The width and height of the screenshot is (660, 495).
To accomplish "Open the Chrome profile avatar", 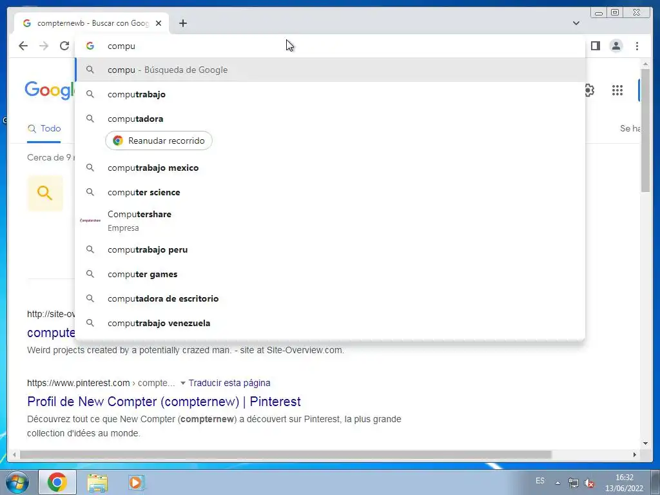I will click(x=616, y=46).
